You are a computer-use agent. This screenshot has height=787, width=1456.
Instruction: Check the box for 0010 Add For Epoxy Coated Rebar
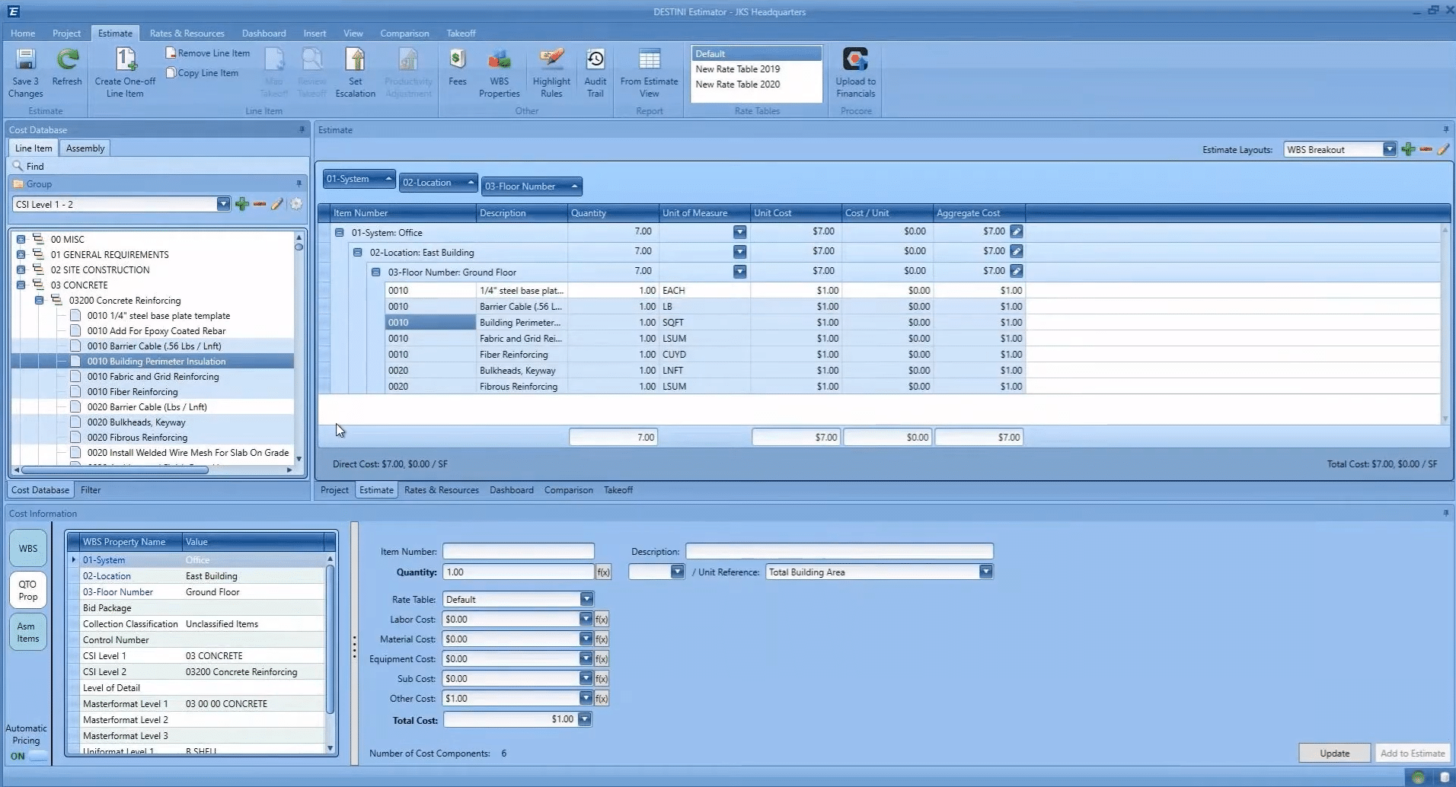coord(75,331)
